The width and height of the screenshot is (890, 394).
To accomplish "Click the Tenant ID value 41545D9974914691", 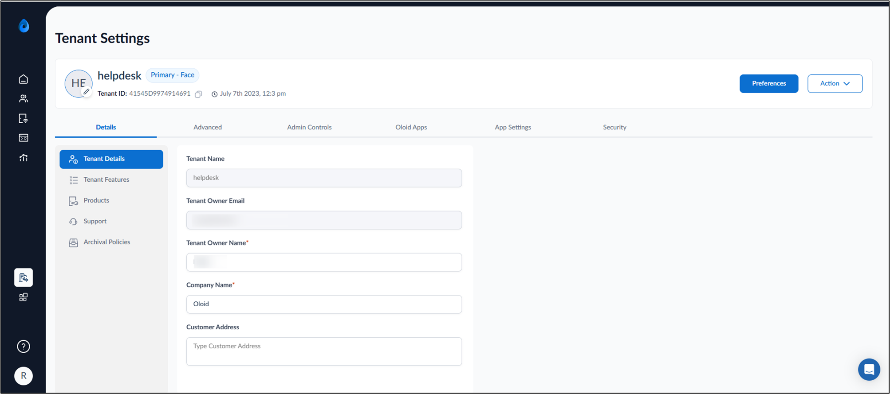I will (x=160, y=94).
